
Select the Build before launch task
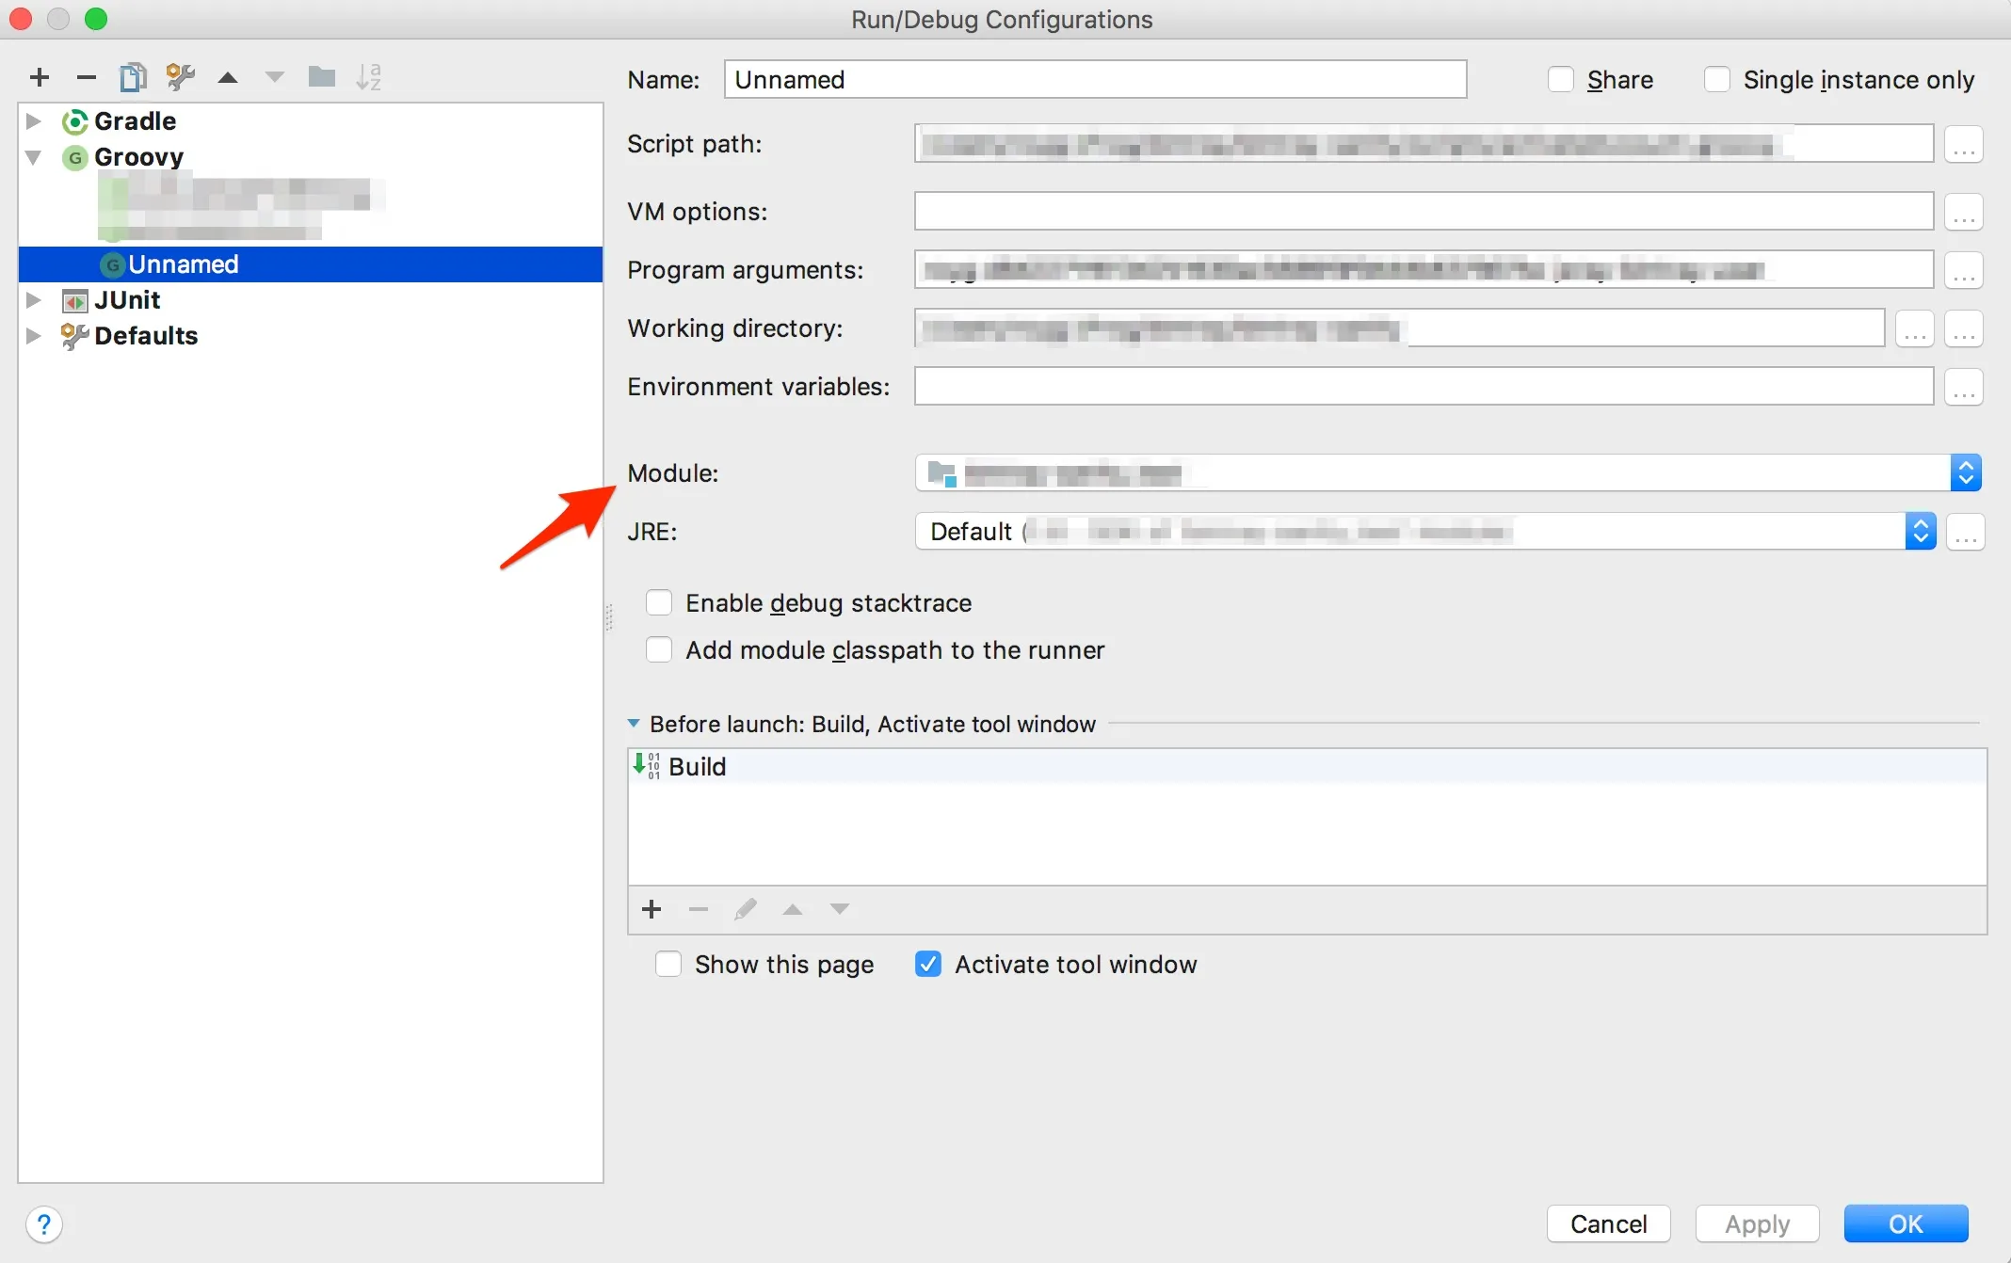(698, 767)
